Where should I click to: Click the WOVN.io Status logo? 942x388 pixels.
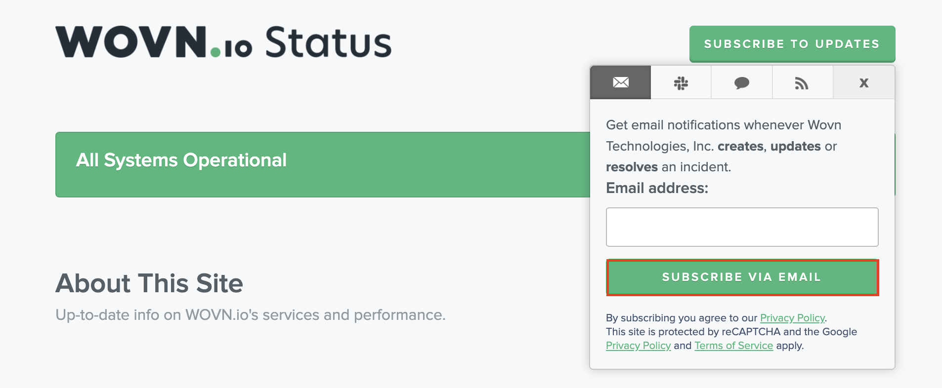click(x=222, y=42)
